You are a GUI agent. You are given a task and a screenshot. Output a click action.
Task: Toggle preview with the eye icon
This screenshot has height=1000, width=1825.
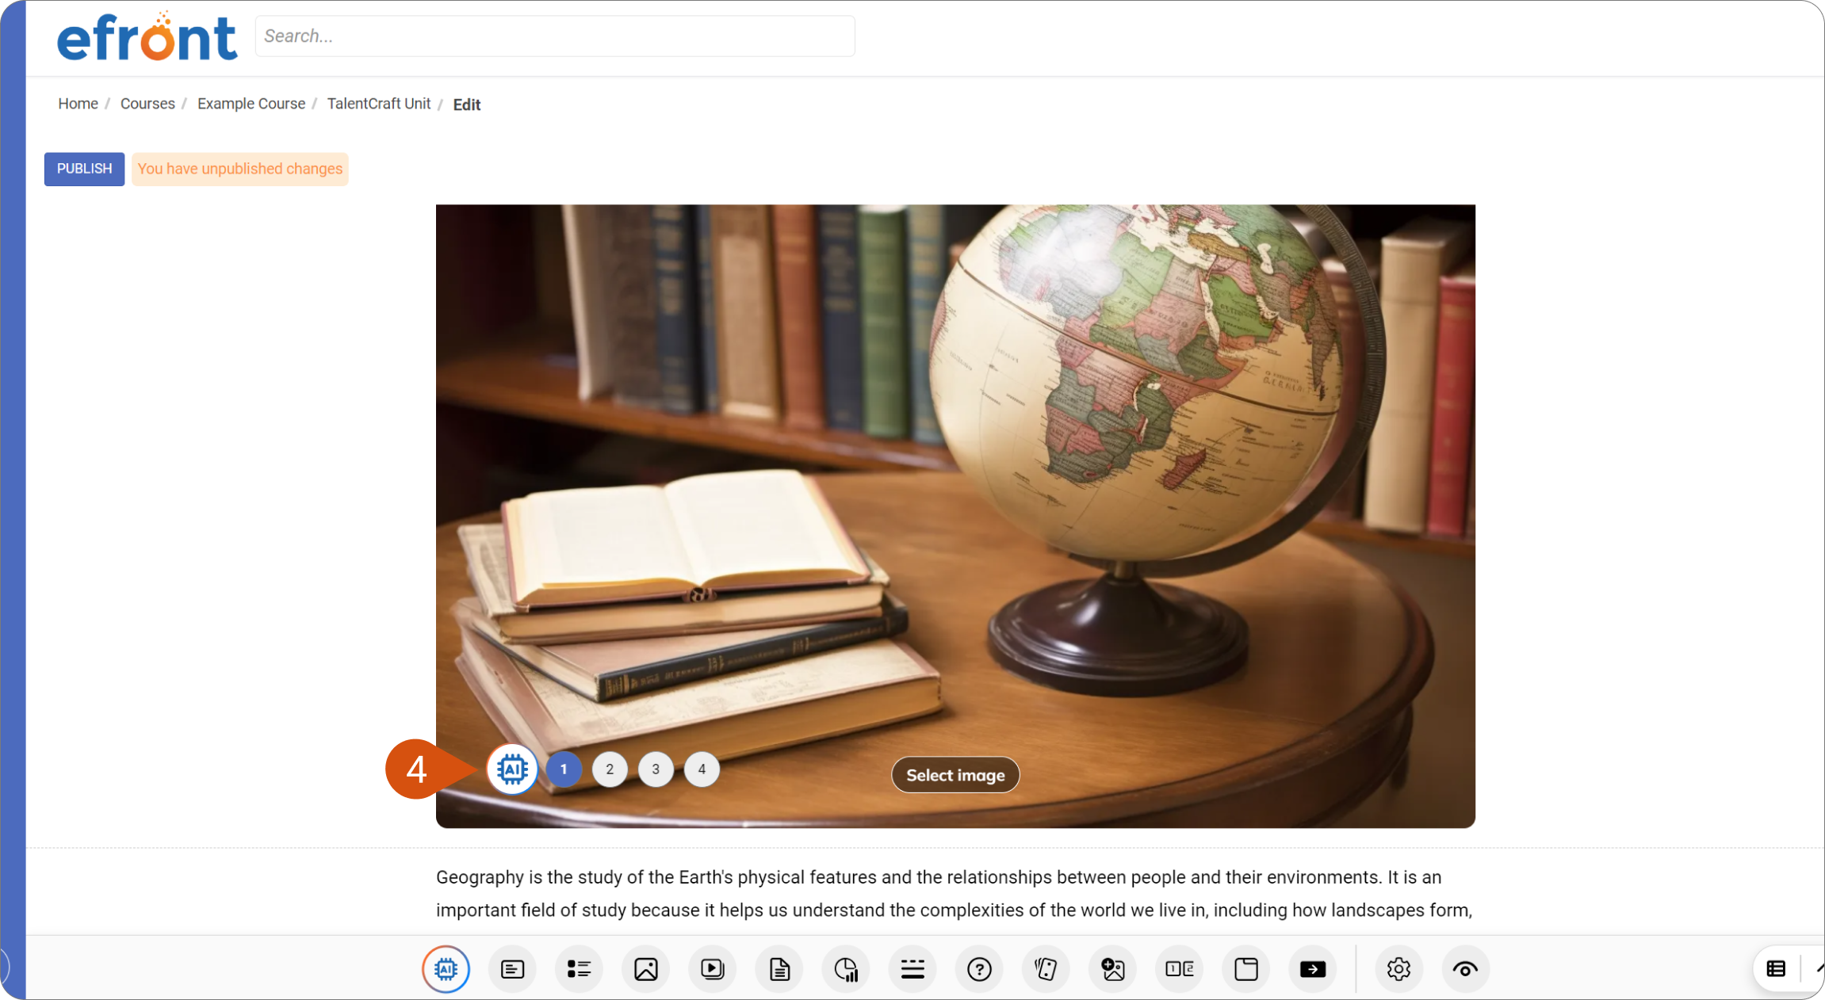[1465, 969]
